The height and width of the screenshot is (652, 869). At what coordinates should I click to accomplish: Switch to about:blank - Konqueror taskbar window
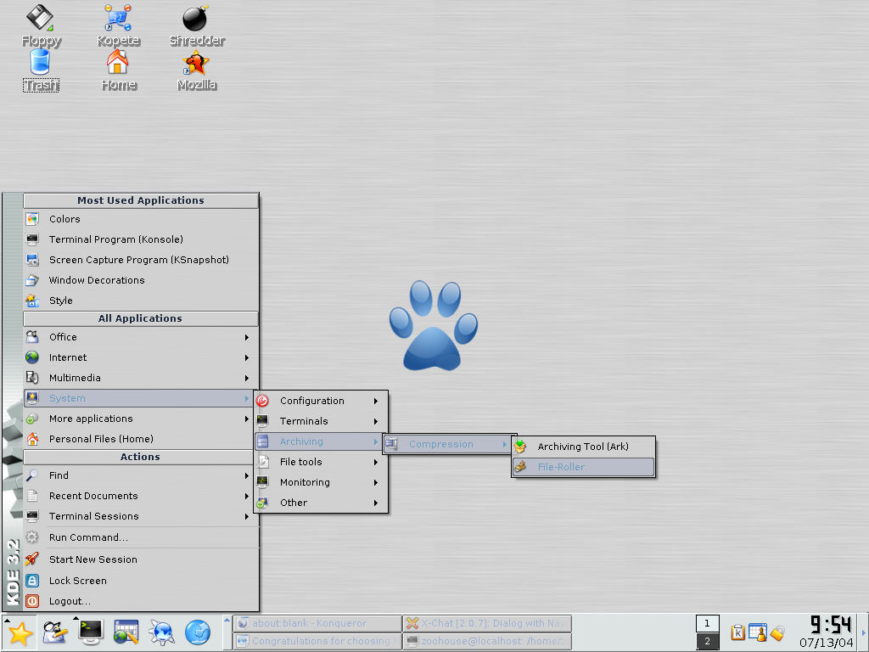[x=317, y=623]
